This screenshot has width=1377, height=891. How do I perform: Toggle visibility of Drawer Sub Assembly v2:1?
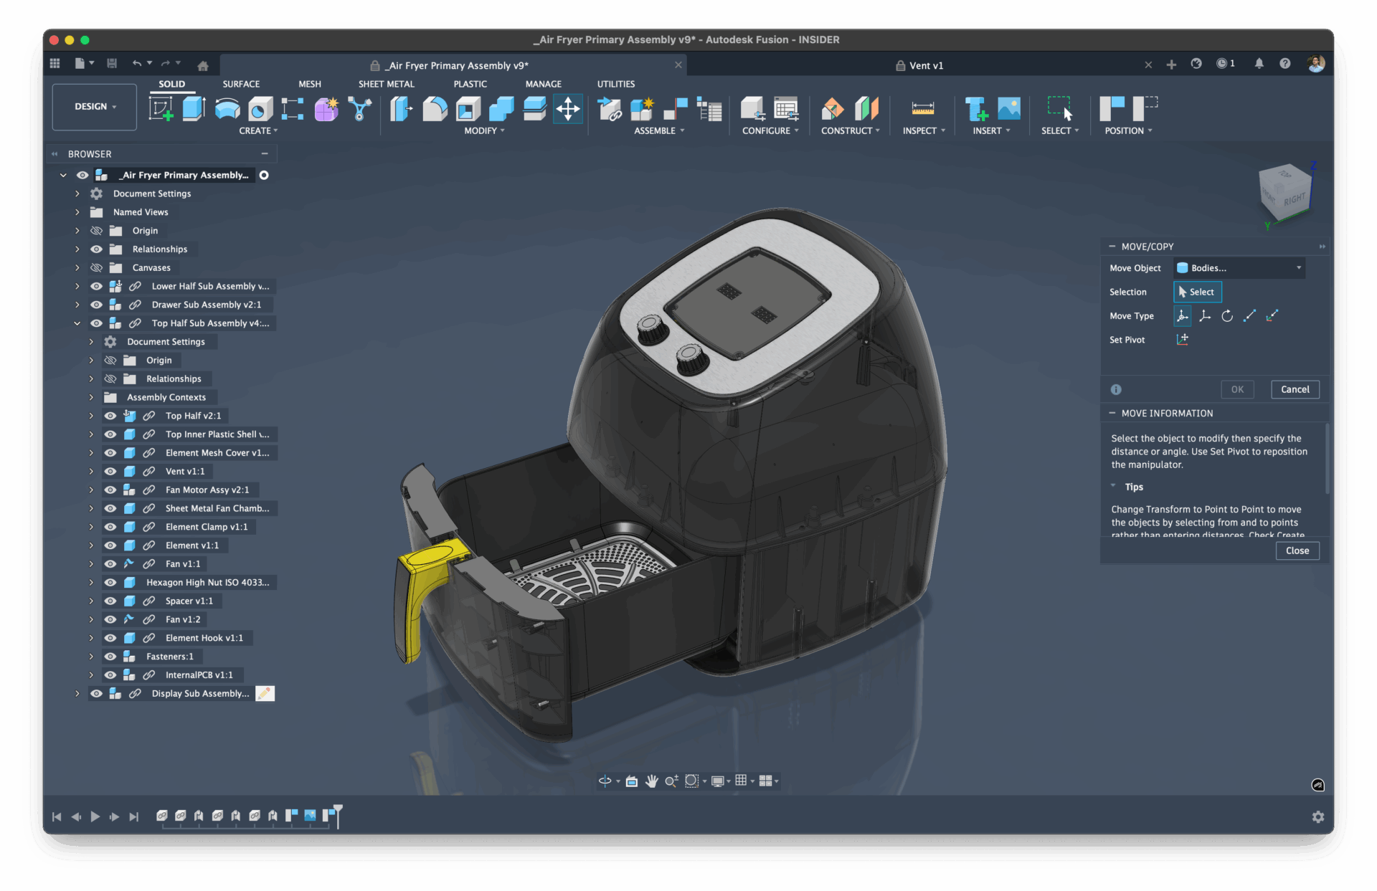[x=96, y=305]
